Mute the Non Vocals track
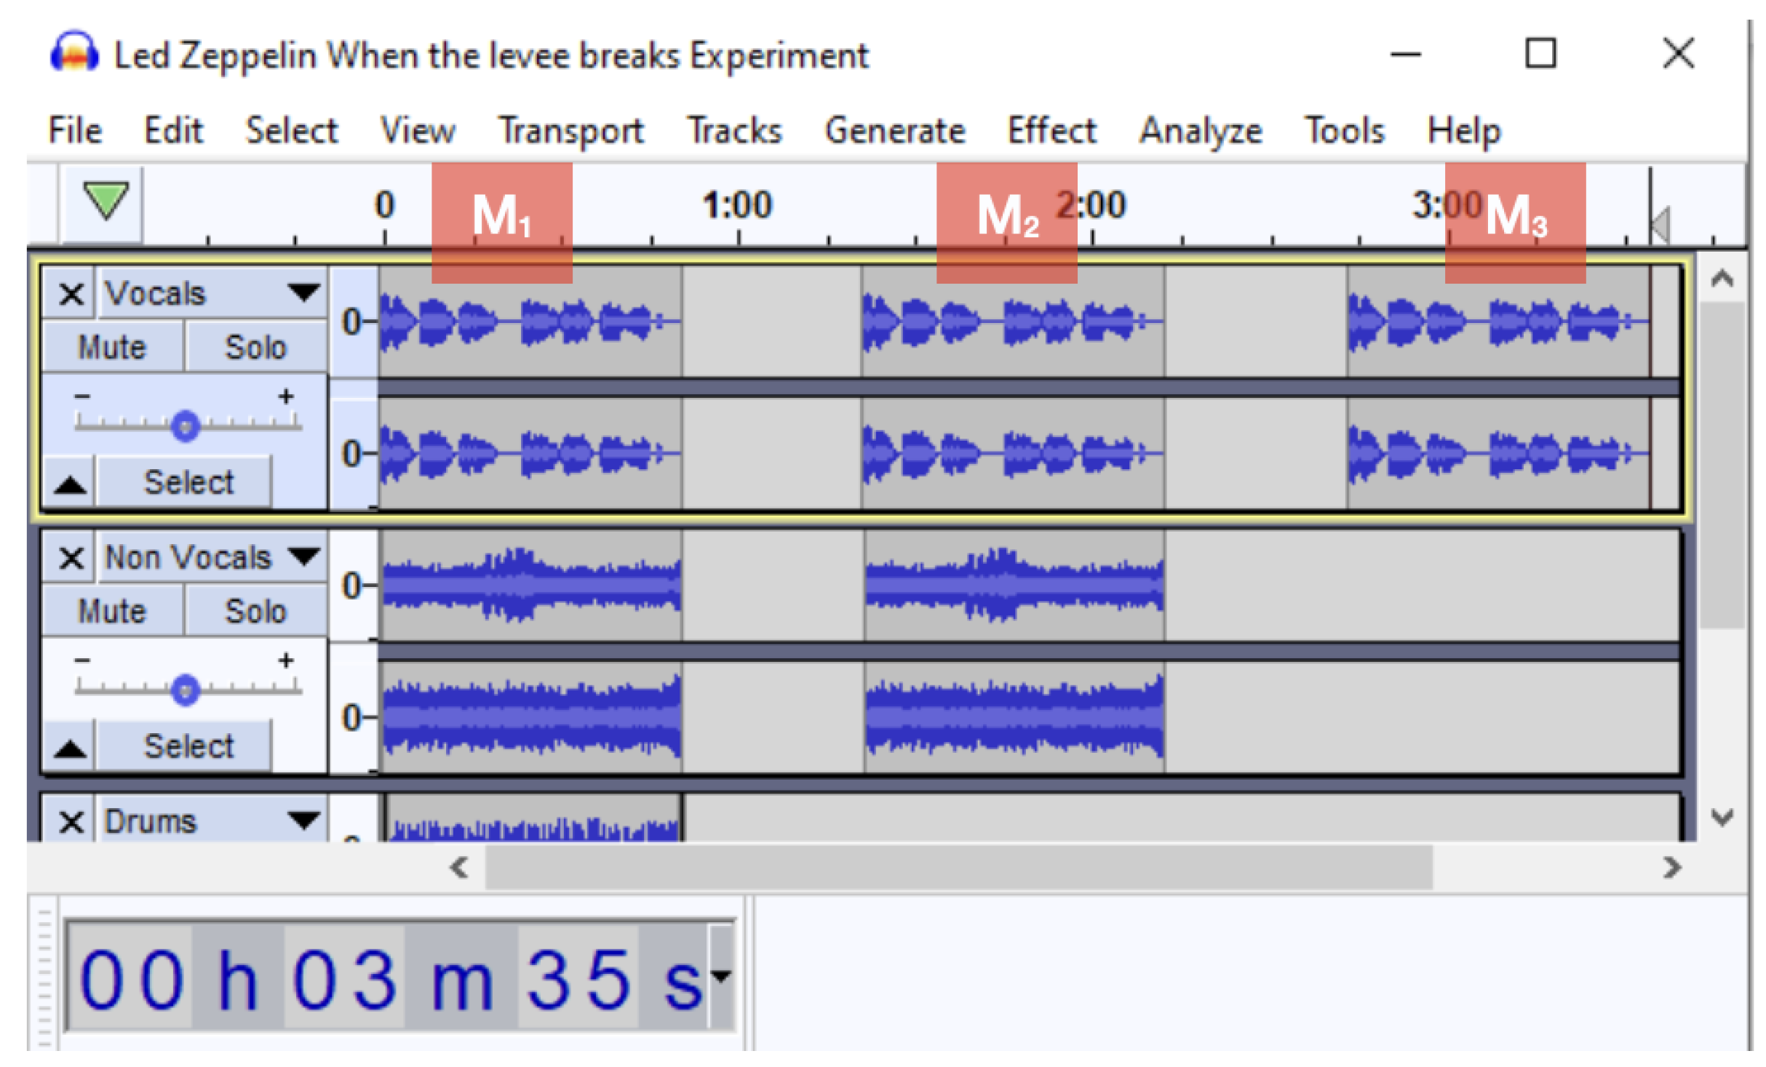 click(x=112, y=612)
